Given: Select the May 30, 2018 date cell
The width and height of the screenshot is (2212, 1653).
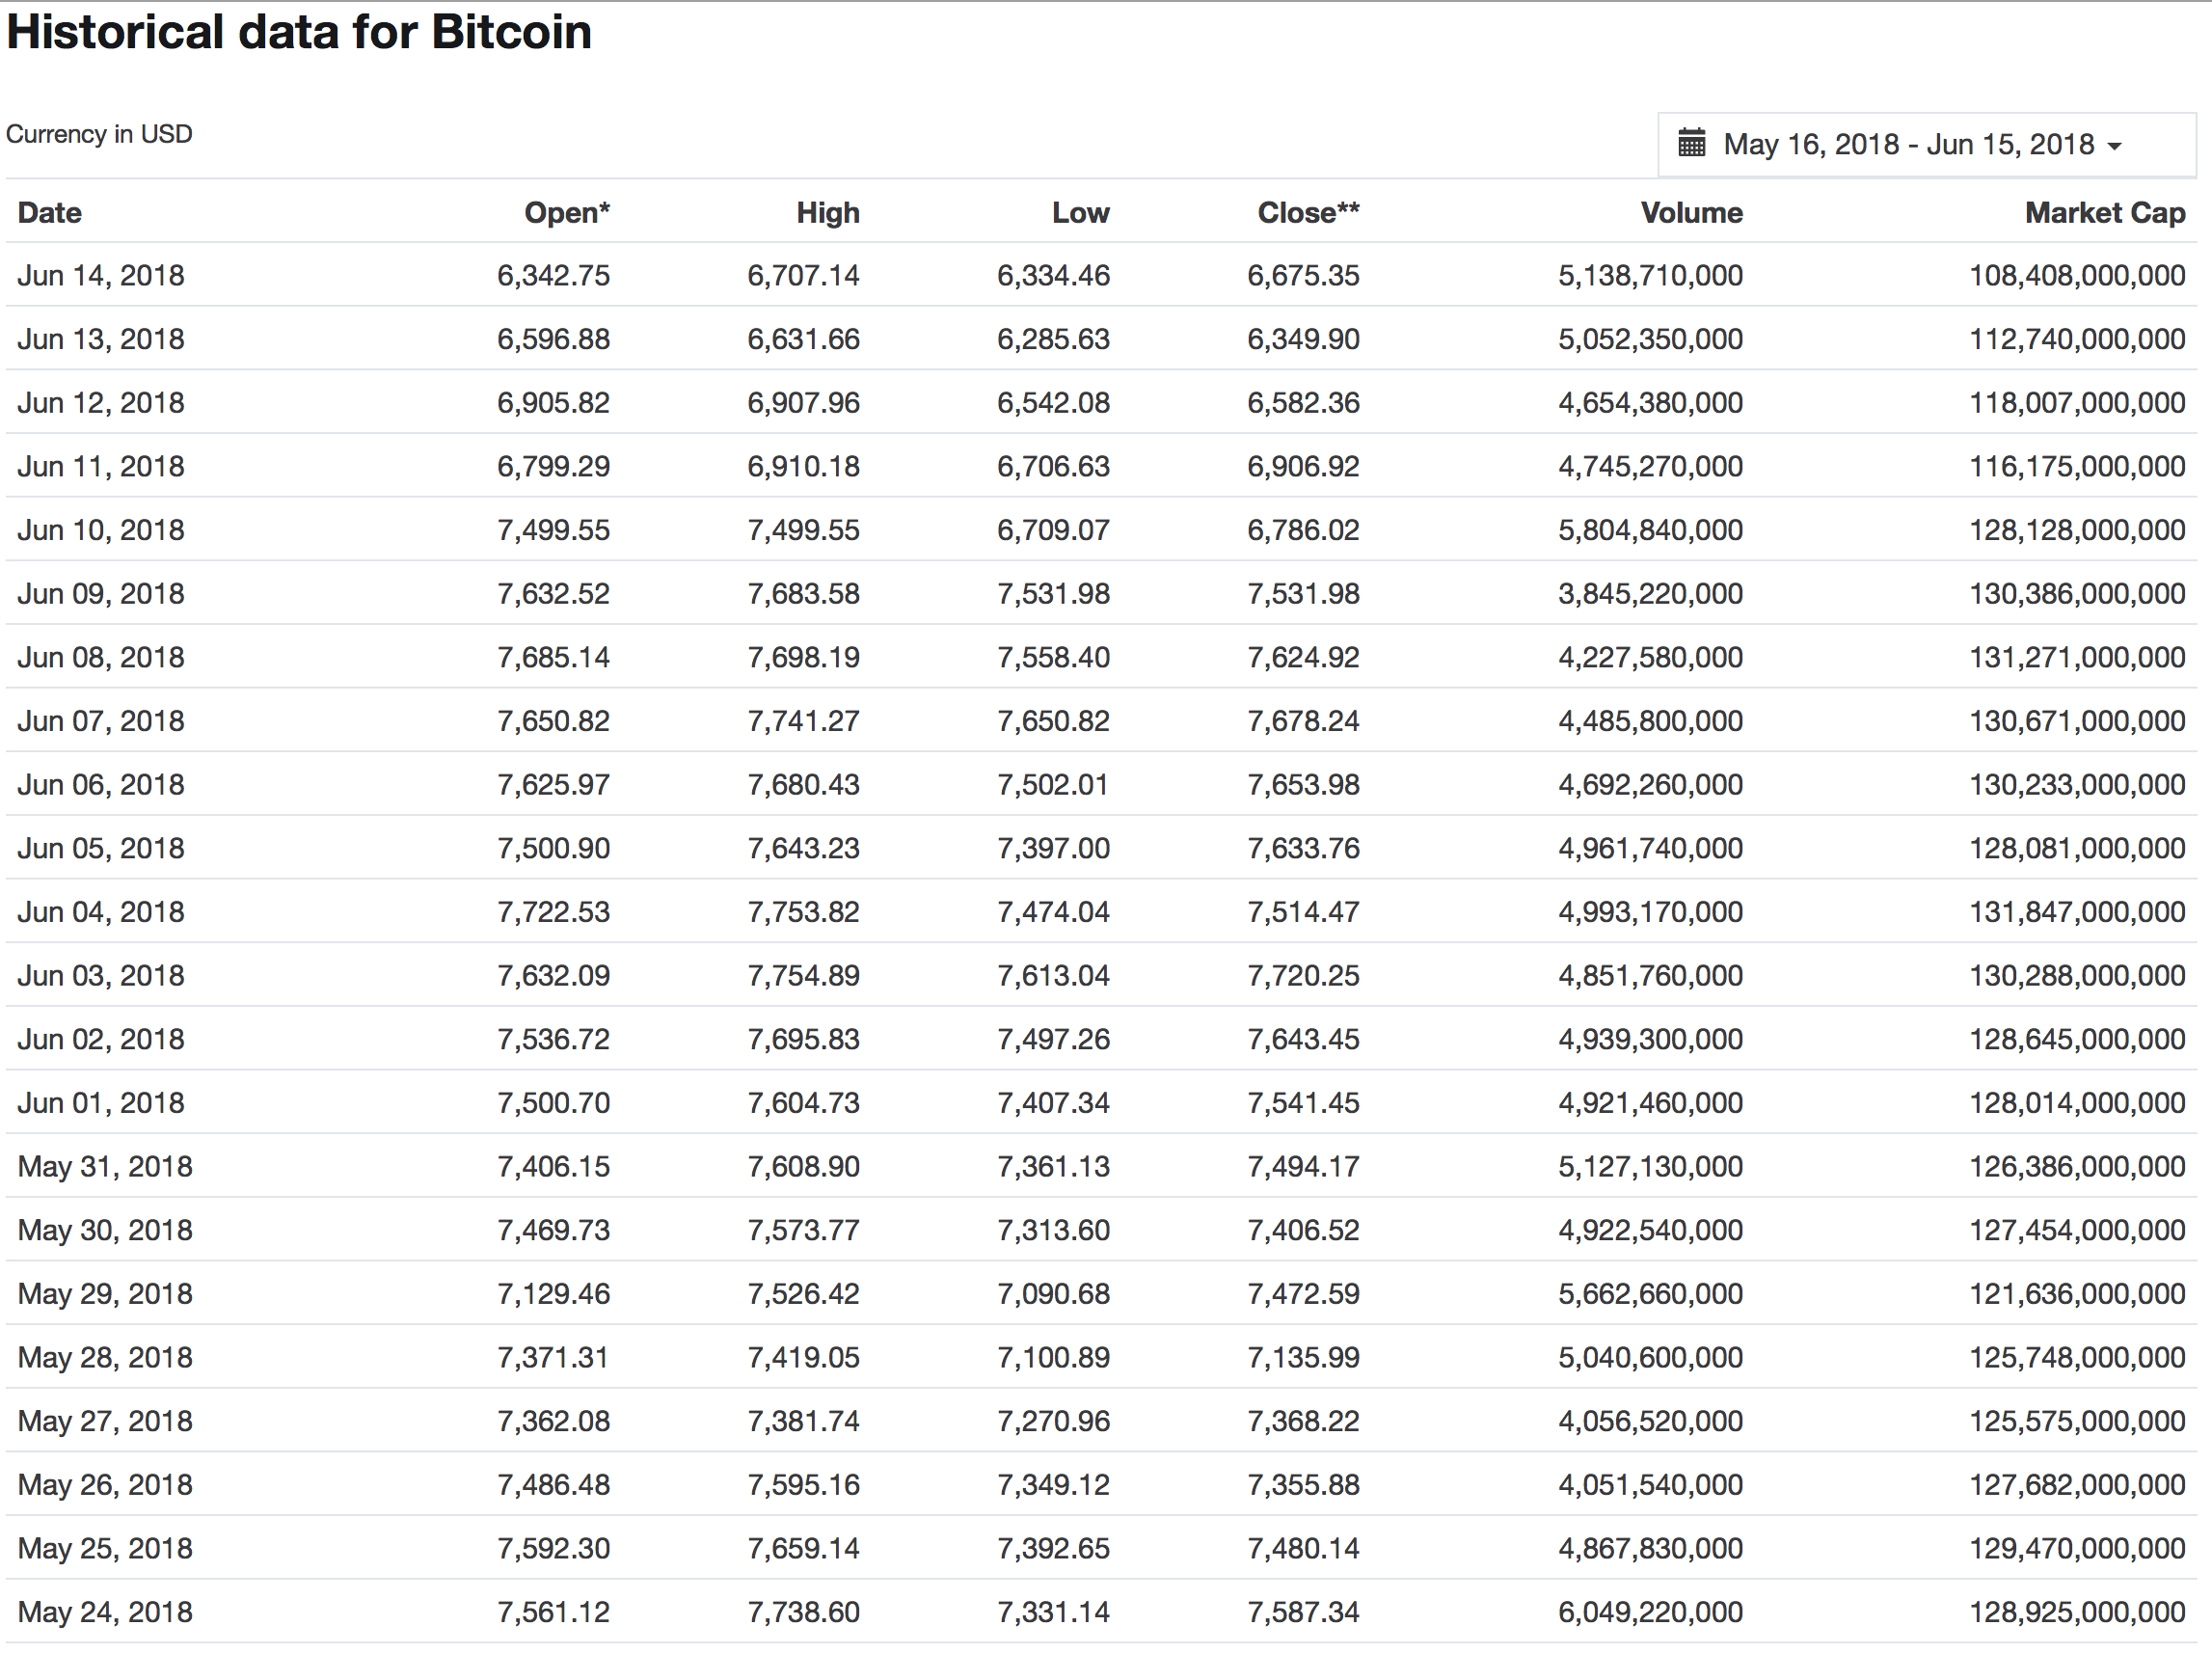Looking at the screenshot, I should tap(105, 1230).
